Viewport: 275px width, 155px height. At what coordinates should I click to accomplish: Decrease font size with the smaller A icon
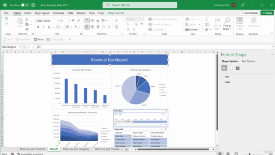click(79, 21)
